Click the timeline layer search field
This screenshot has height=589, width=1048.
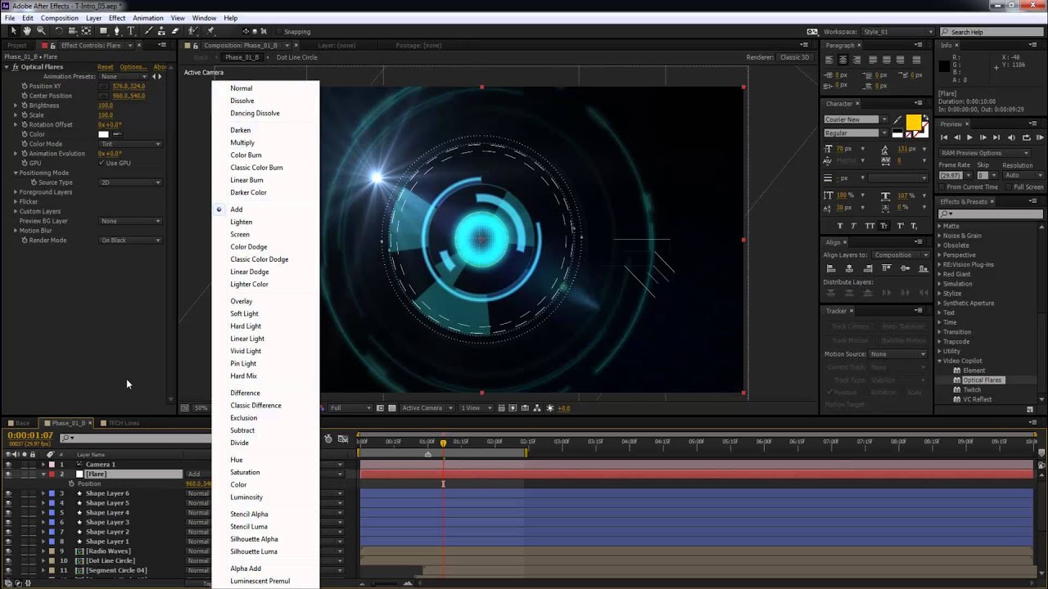135,438
